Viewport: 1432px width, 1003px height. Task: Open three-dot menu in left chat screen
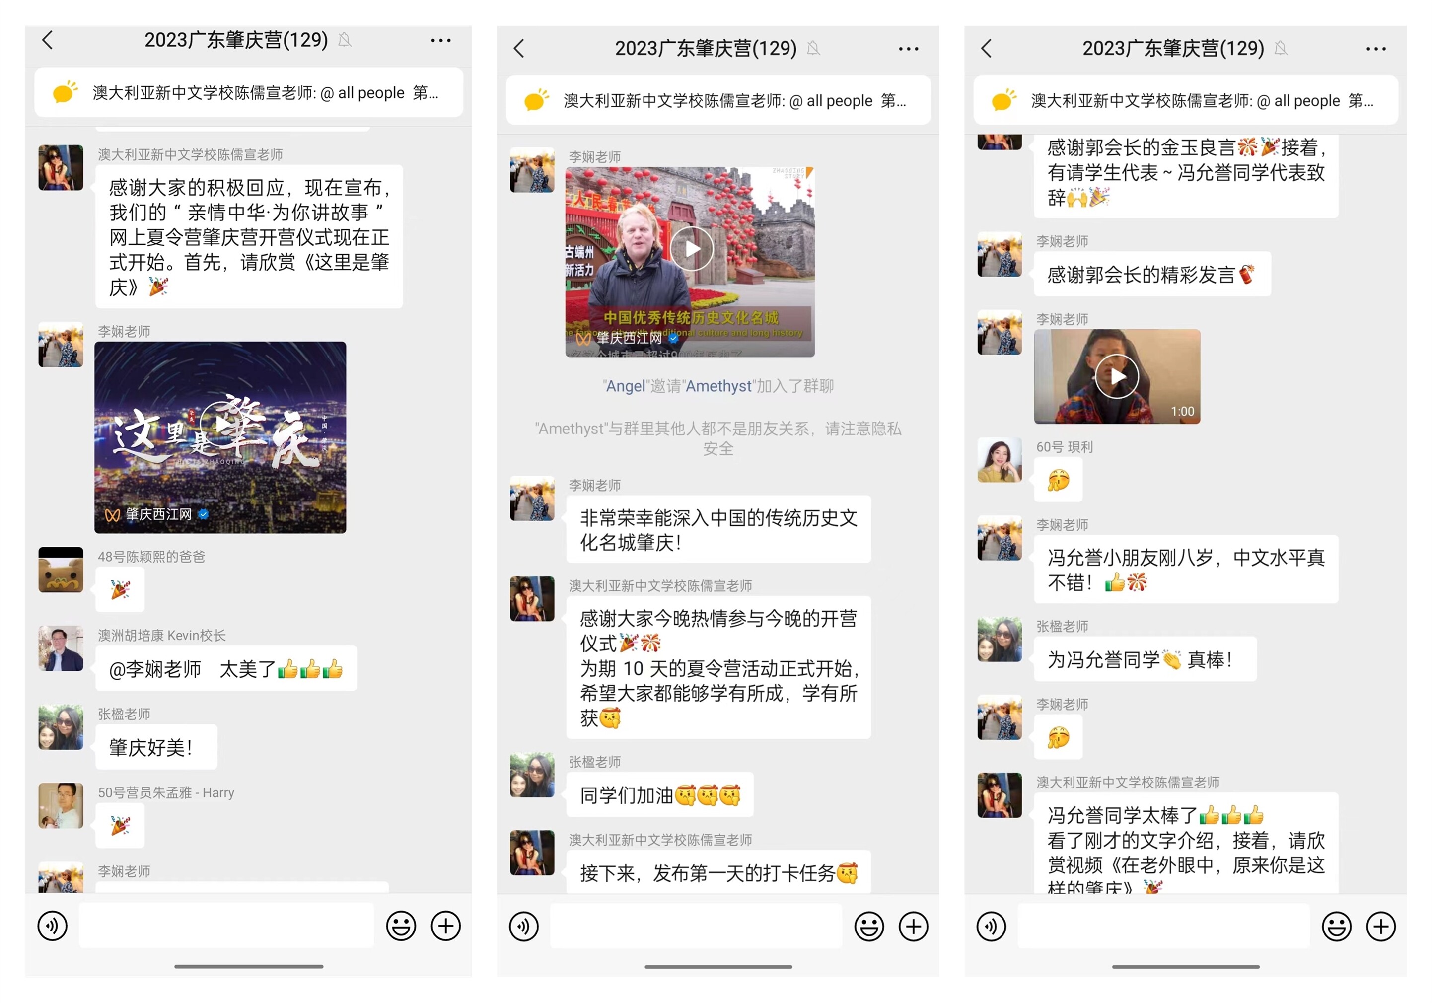tap(441, 41)
